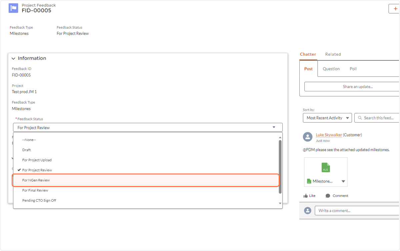
Task: Click the Write a comment field
Action: pos(357,211)
